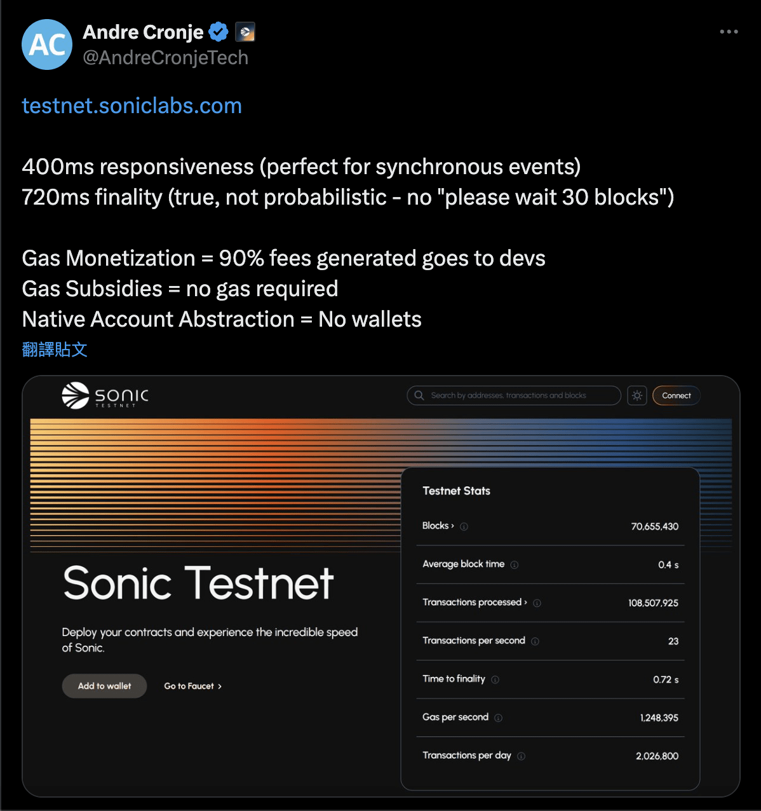This screenshot has height=811, width=761.
Task: Expand the Transactions processed entry
Action: (x=526, y=603)
